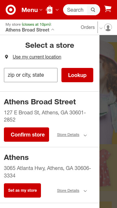Open the Orders link

88,27
